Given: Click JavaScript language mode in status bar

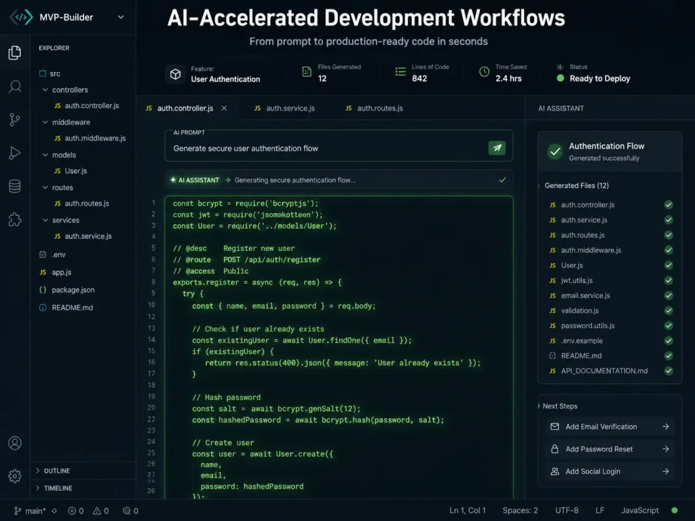Looking at the screenshot, I should pos(639,510).
